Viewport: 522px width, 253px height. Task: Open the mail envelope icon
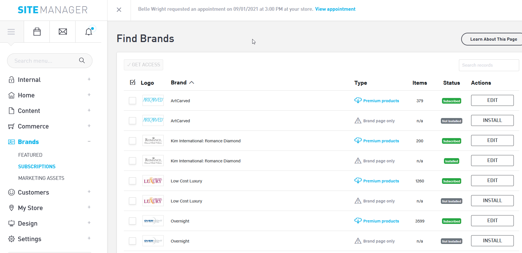63,32
